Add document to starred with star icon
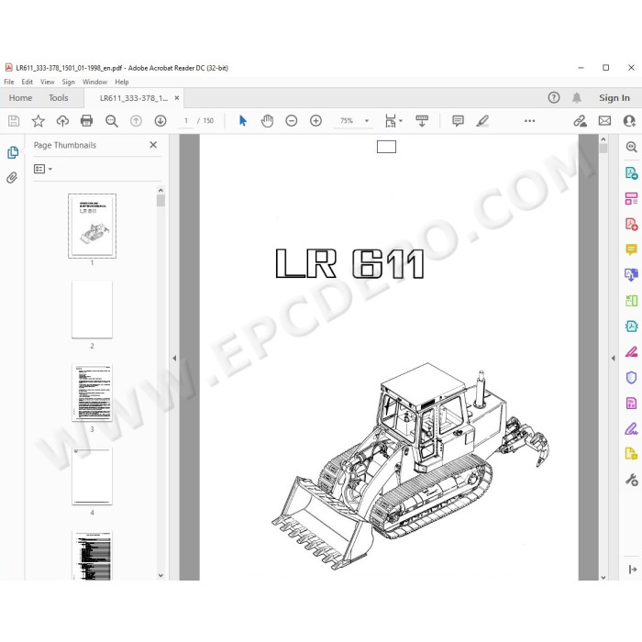Screen dimensions: 642x642 [x=39, y=121]
